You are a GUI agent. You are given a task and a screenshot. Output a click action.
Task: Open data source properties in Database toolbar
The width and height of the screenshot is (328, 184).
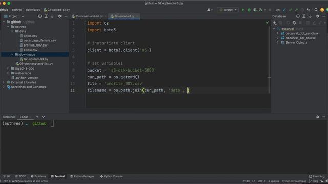point(294,22)
